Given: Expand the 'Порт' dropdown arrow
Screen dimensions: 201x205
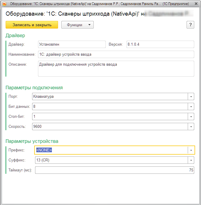Looking at the screenshot, I should coord(191,97).
